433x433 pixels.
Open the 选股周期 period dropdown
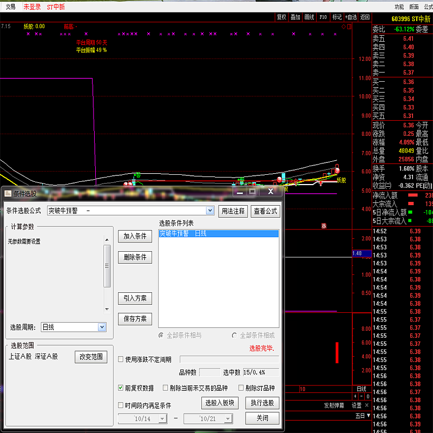click(x=102, y=327)
